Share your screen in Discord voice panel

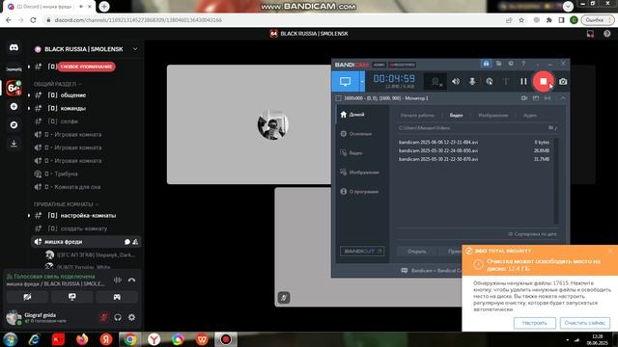[x=72, y=297]
